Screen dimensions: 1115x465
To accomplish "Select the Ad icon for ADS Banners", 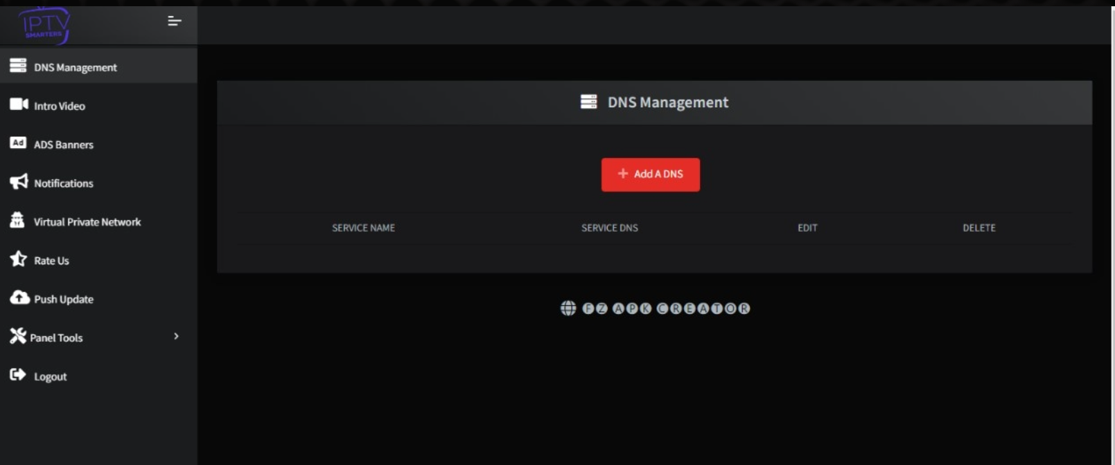I will pyautogui.click(x=18, y=143).
